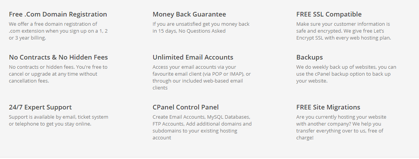Select the CPanel Control Panel heading

[x=185, y=107]
